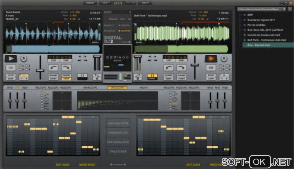Nudge left deck forward with small step arrow
Viewport: 294px width, 169px height.
[85, 57]
